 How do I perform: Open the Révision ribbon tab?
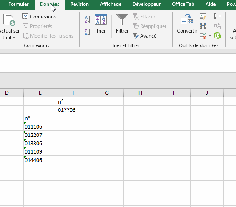pos(80,4)
